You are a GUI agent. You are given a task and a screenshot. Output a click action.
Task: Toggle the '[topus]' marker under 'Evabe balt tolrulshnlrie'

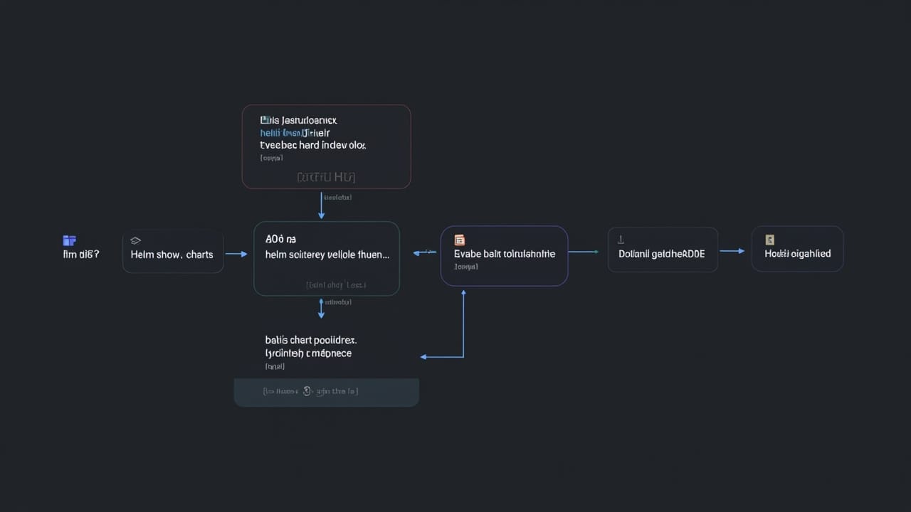[x=465, y=267]
